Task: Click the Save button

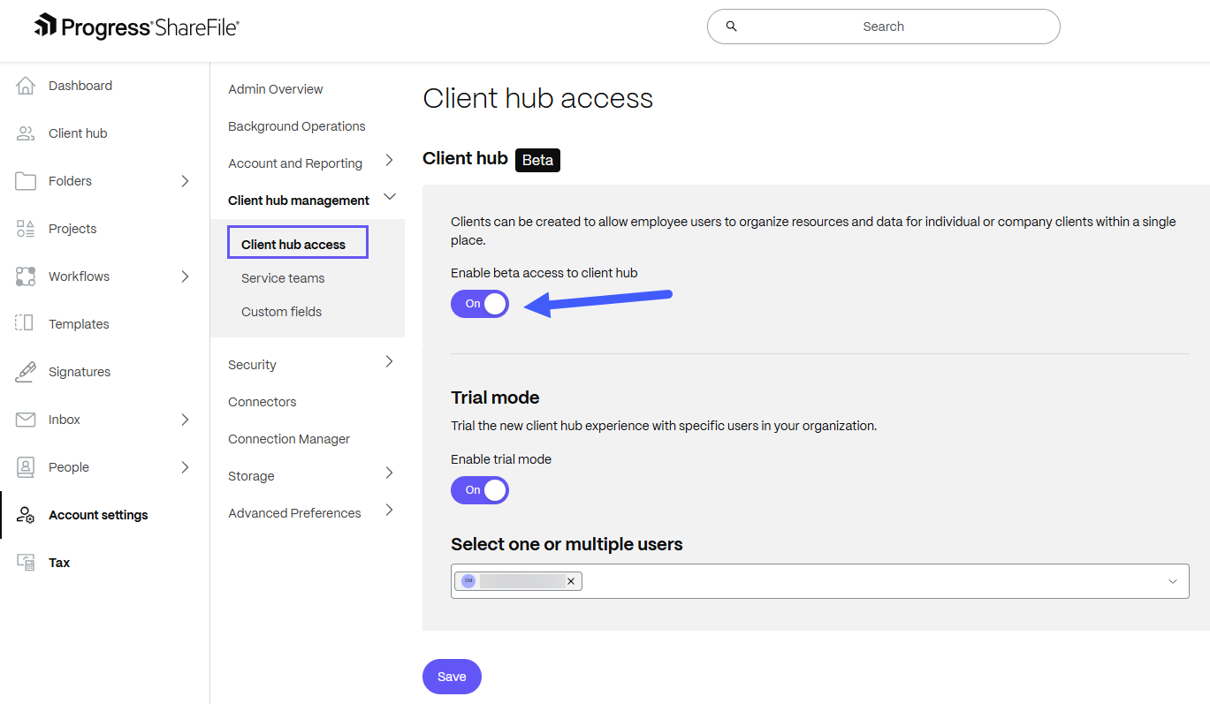Action: [452, 676]
